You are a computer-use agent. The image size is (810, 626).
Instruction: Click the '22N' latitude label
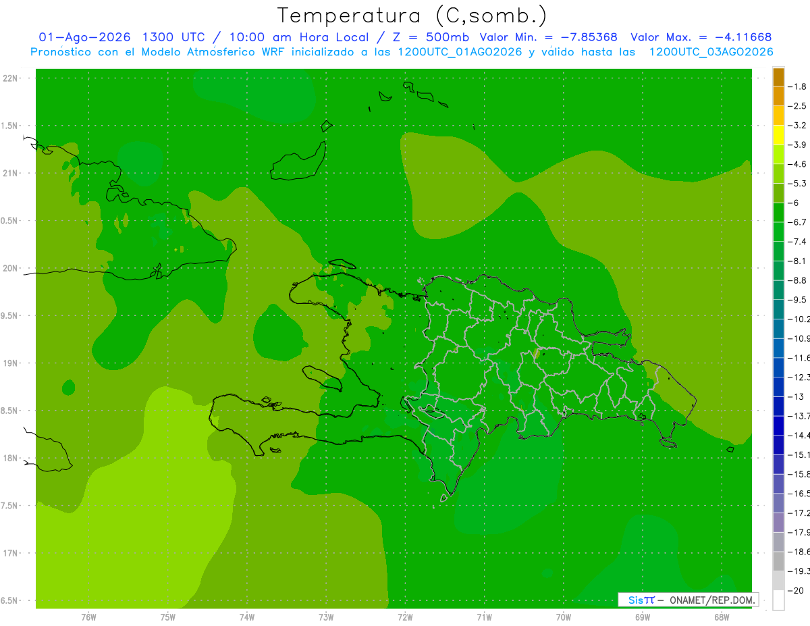[x=10, y=78]
